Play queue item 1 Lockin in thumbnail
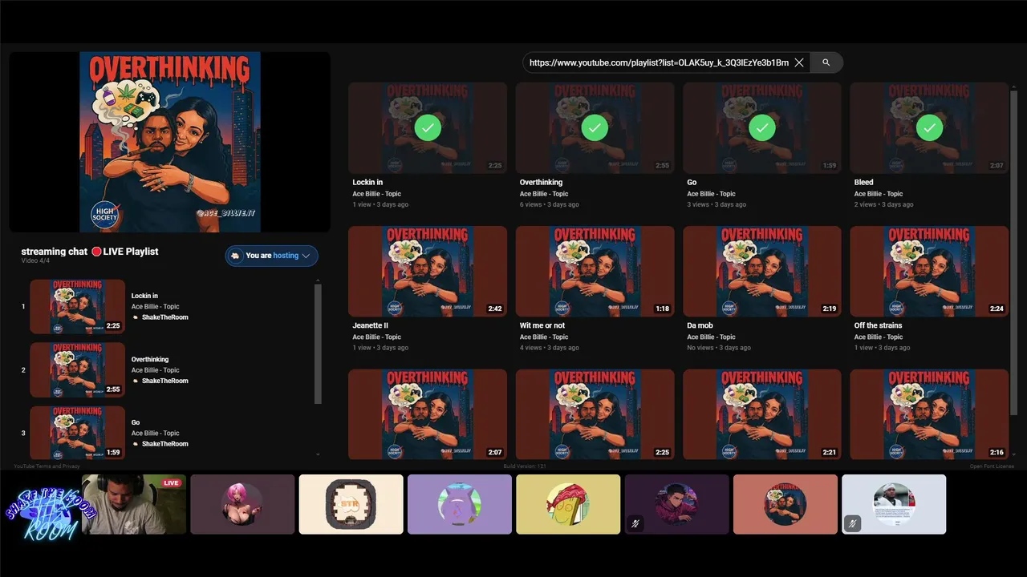The width and height of the screenshot is (1027, 577). tap(78, 306)
